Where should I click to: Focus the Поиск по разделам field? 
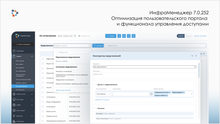pos(23,44)
